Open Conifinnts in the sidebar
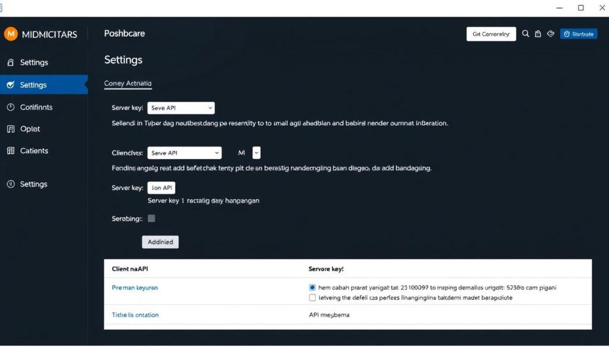The width and height of the screenshot is (609, 347). pos(44,107)
